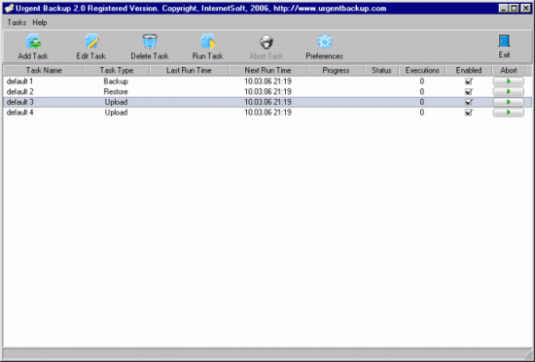Viewport: 535px width, 362px height.
Task: Open the Tasks menu
Action: tap(17, 22)
